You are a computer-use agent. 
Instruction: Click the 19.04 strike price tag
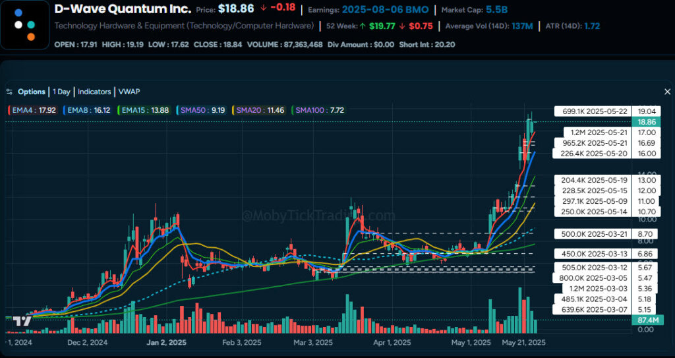(646, 111)
